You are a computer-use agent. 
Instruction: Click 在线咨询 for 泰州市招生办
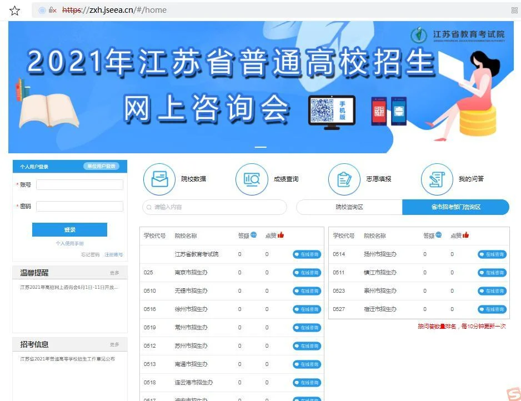[492, 291]
